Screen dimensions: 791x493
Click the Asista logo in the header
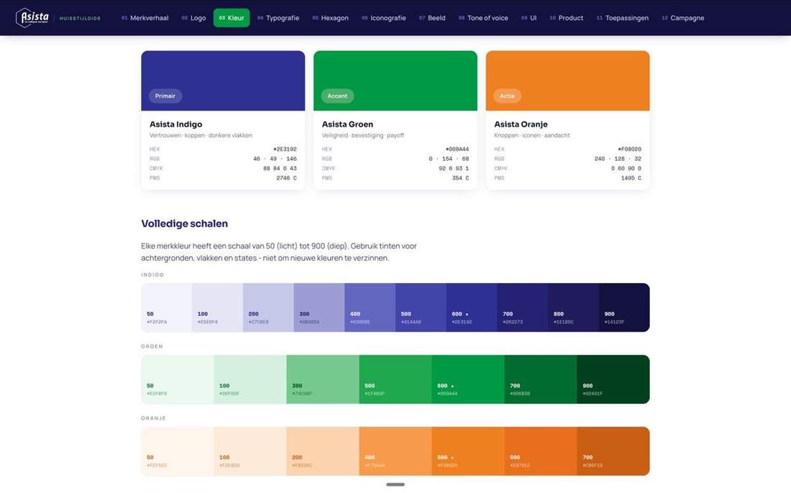pyautogui.click(x=32, y=18)
